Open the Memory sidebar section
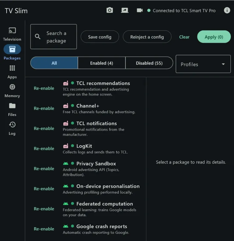This screenshot has height=241, width=234. pyautogui.click(x=12, y=91)
